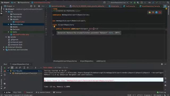This screenshot has width=170, height=96.
Task: Open in Firefox browser icon in editor
Action: tap(153, 13)
